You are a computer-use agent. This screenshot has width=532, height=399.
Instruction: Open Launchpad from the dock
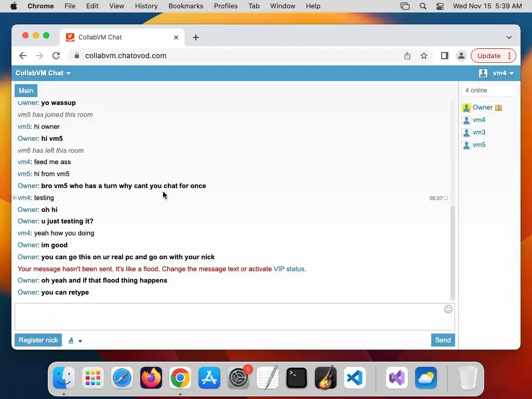tap(93, 378)
